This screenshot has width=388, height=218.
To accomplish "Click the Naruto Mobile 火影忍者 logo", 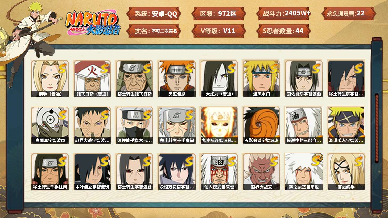I will [x=93, y=23].
